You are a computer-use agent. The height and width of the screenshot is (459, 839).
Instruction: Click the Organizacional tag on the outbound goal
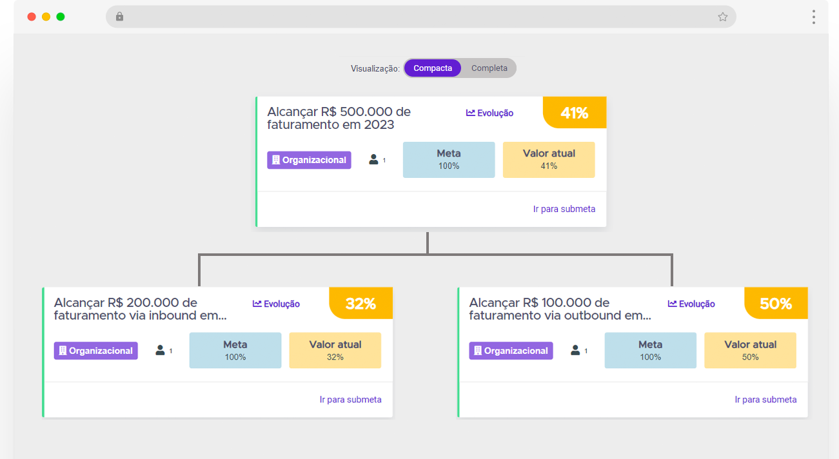tap(511, 351)
